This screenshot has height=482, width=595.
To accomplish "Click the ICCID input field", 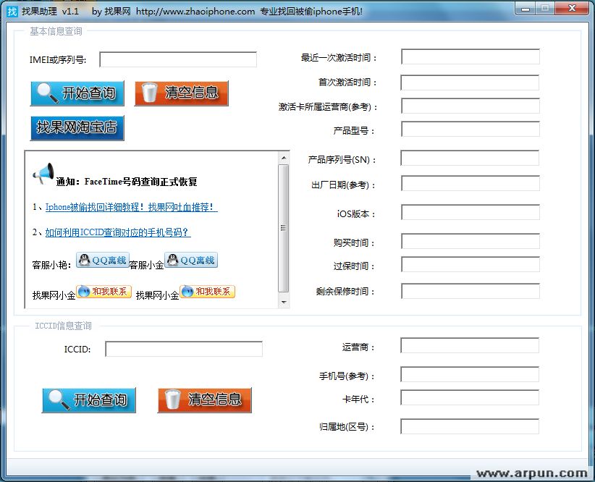I will pos(184,350).
